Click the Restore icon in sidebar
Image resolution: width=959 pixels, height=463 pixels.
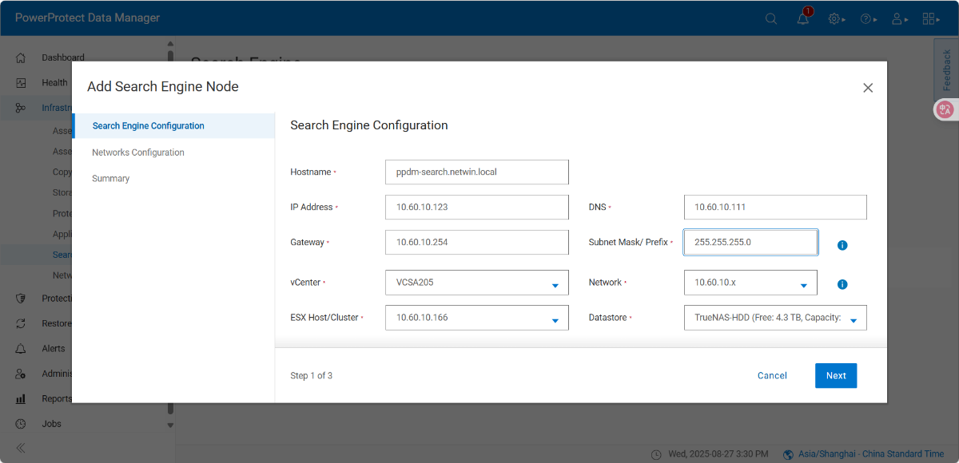coord(21,323)
